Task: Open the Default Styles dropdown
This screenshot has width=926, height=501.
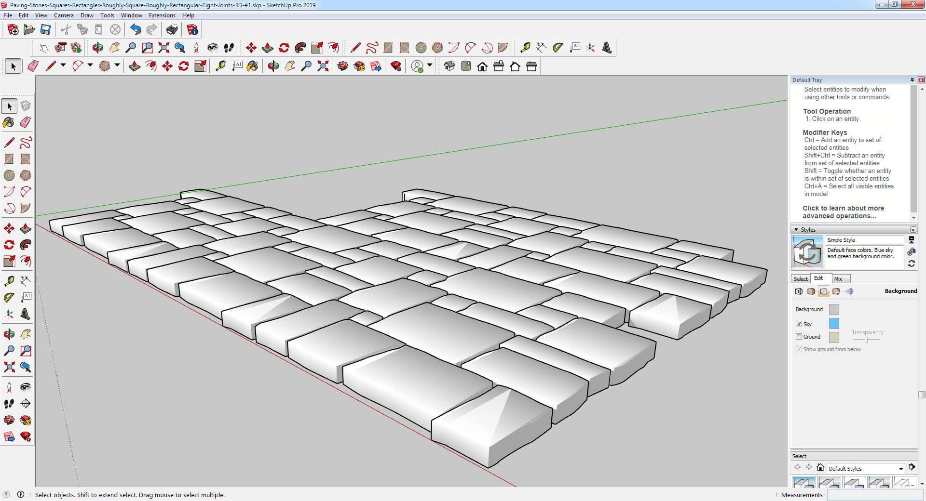Action: [900, 469]
